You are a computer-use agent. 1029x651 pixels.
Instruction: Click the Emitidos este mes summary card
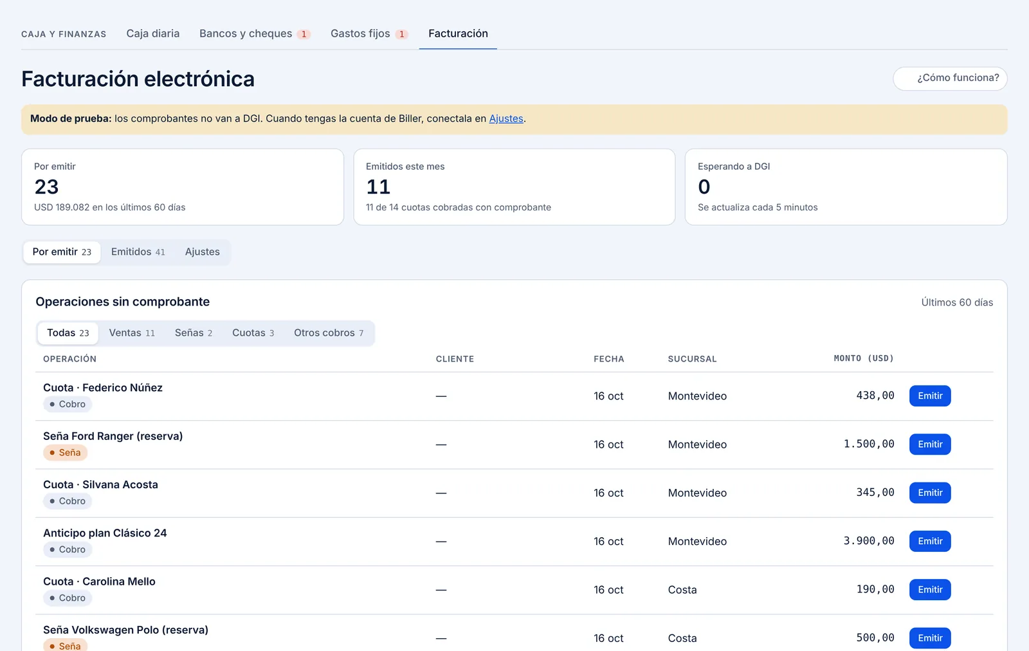514,187
